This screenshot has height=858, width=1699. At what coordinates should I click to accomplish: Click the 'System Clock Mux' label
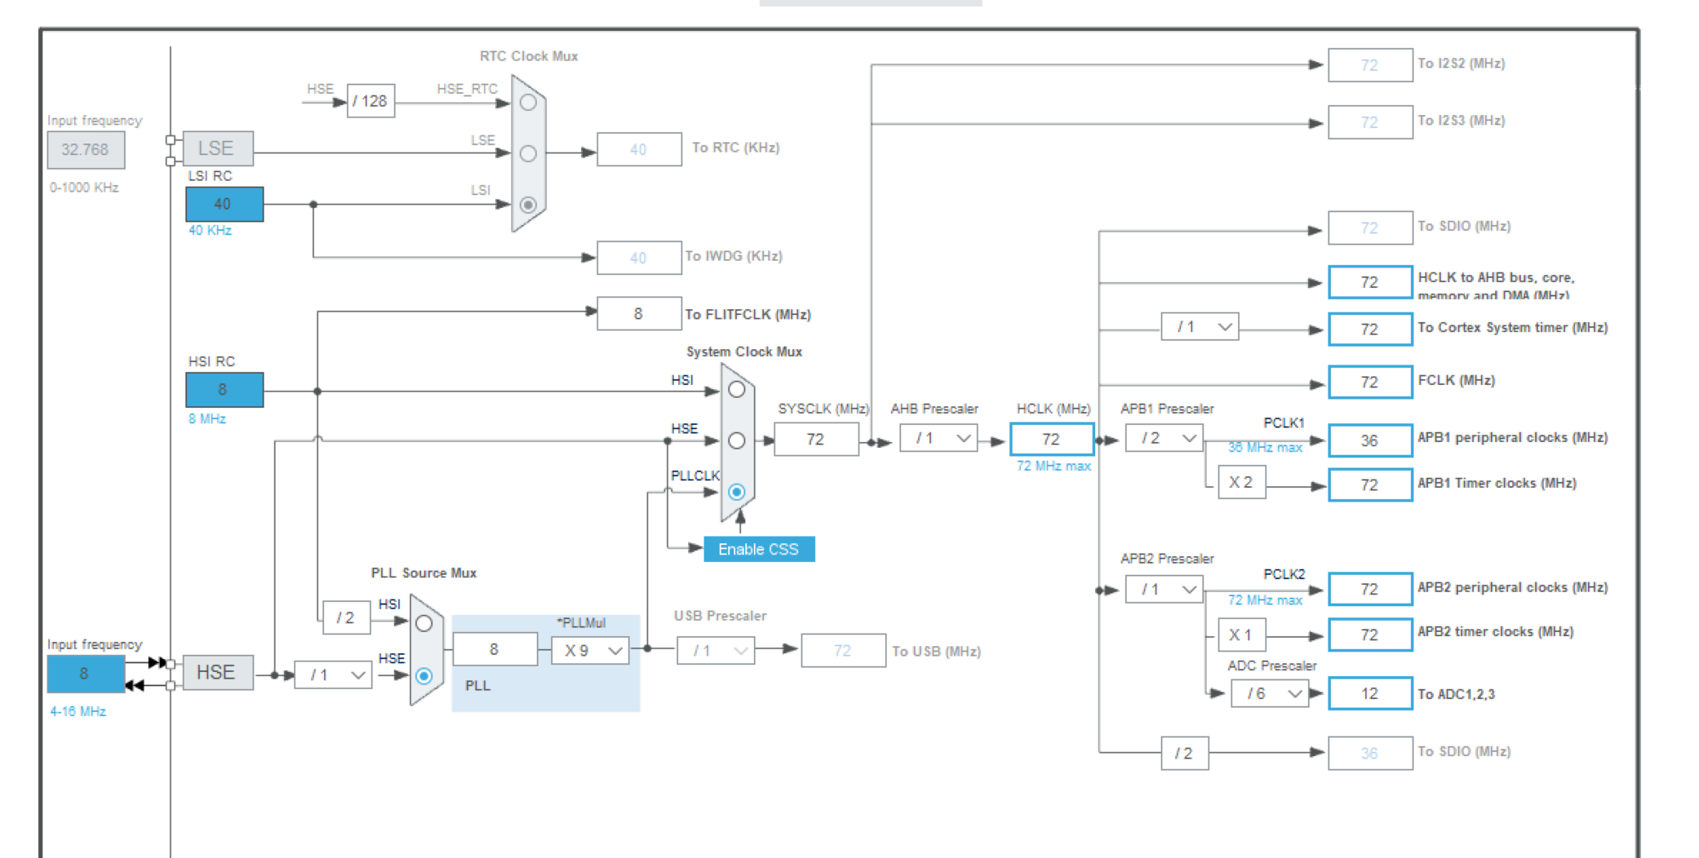pos(744,352)
